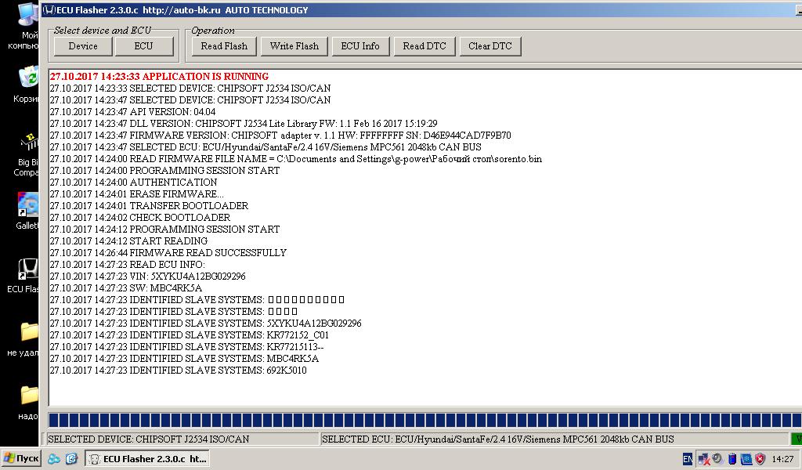This screenshot has width=802, height=470.
Task: Click the messenger quick launch icon
Action: [54, 459]
